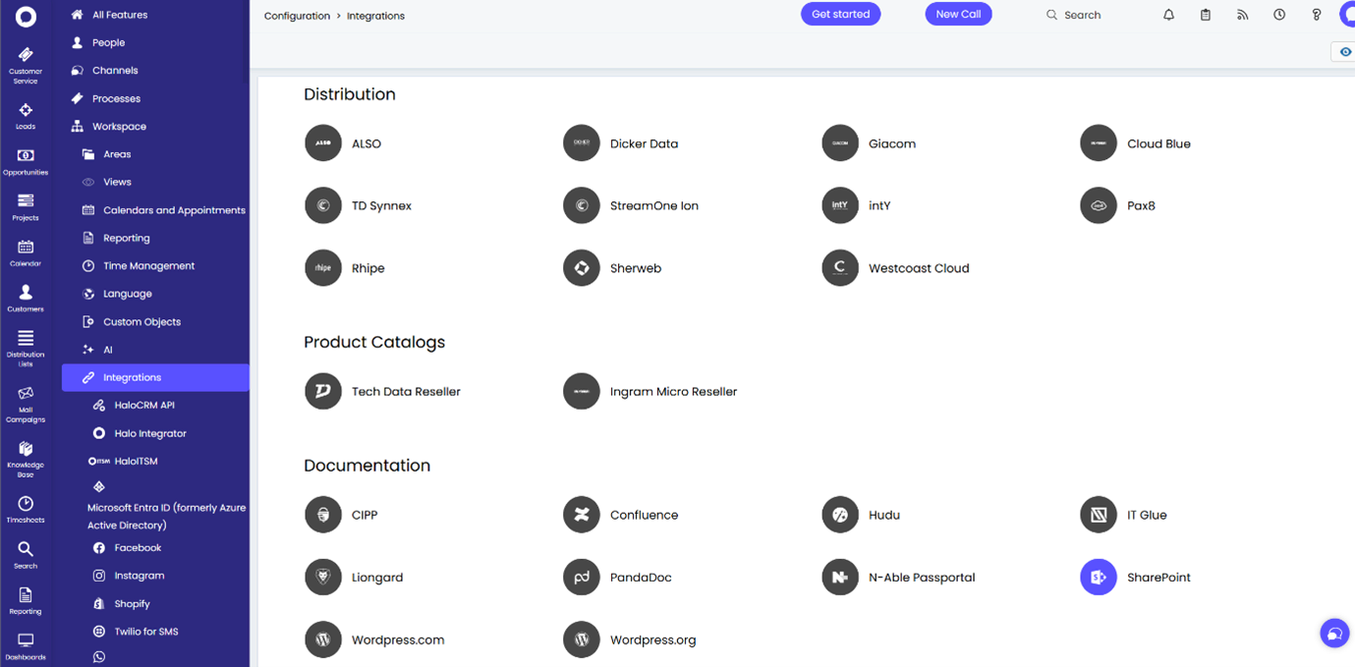Expand the Channels menu section

(115, 71)
